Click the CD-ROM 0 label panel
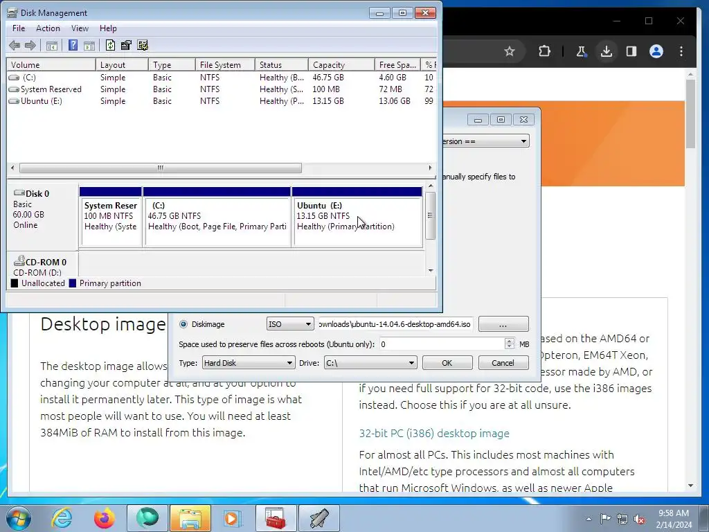 pyautogui.click(x=42, y=265)
